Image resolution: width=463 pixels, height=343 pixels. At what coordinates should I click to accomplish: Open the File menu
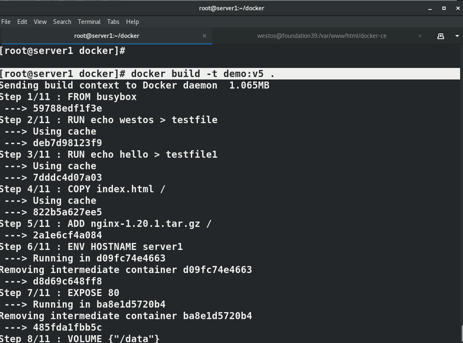coord(6,22)
